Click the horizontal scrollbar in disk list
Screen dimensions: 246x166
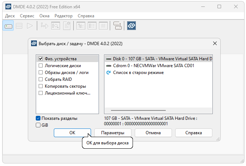tap(138, 110)
